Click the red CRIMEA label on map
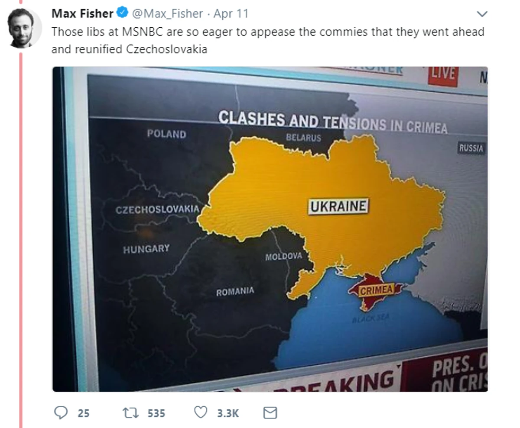This screenshot has height=428, width=520. pyautogui.click(x=376, y=290)
